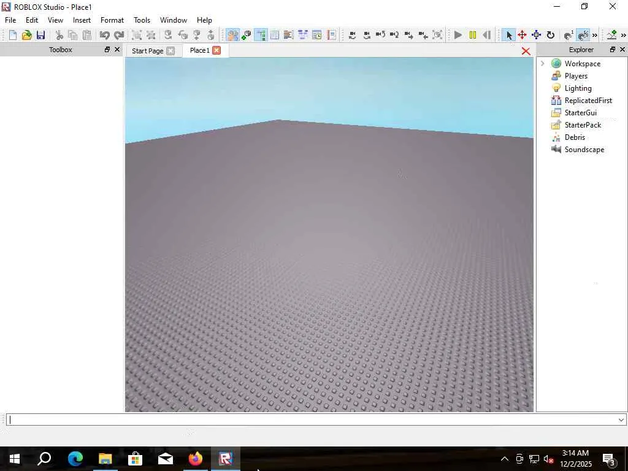
Task: Click the Group selection icon
Action: (137, 35)
